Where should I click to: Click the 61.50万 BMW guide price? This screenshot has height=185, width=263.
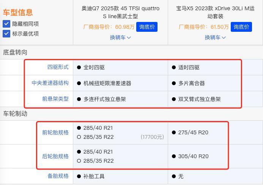click(219, 27)
